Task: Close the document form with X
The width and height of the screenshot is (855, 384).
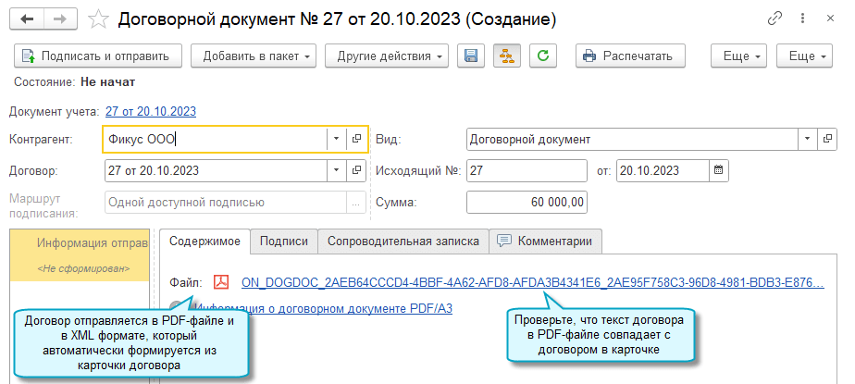Action: 830,19
